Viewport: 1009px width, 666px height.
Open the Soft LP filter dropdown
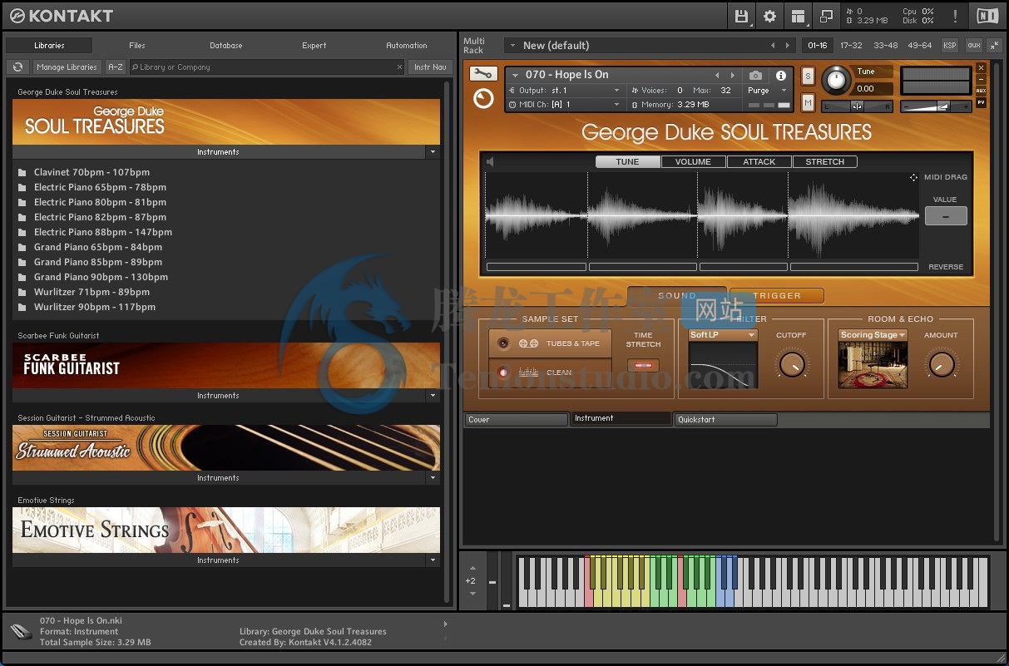722,334
